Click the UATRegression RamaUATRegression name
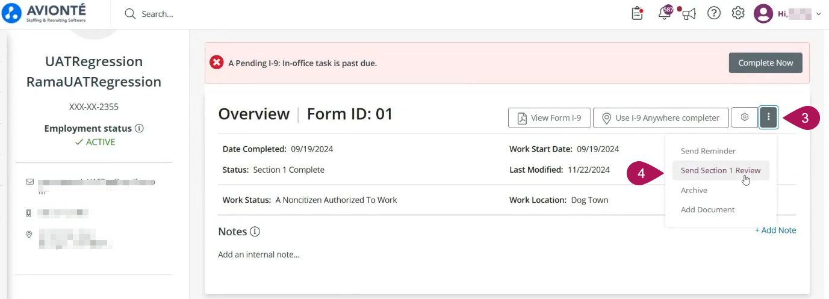The height and width of the screenshot is (299, 829). (94, 72)
